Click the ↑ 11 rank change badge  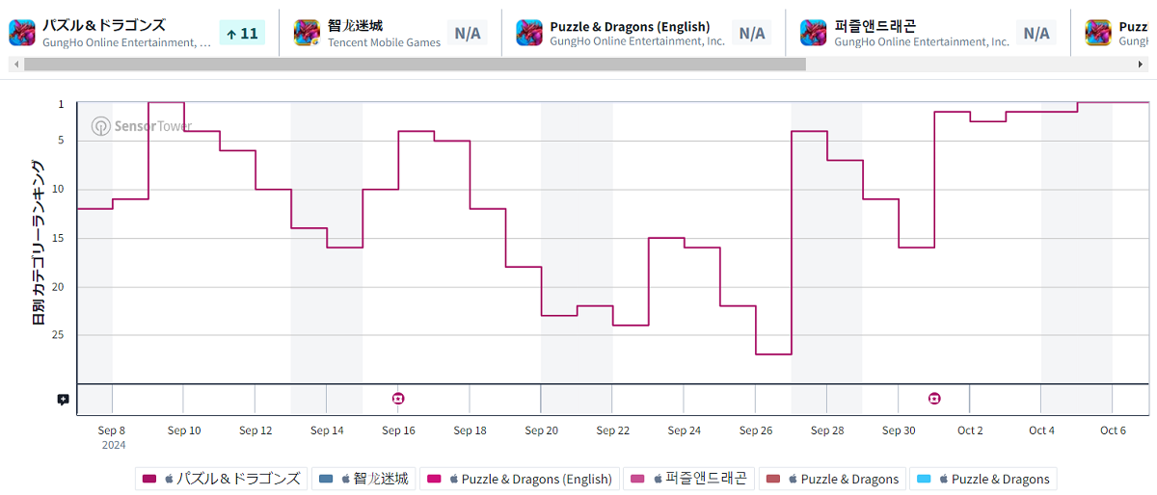coord(241,34)
